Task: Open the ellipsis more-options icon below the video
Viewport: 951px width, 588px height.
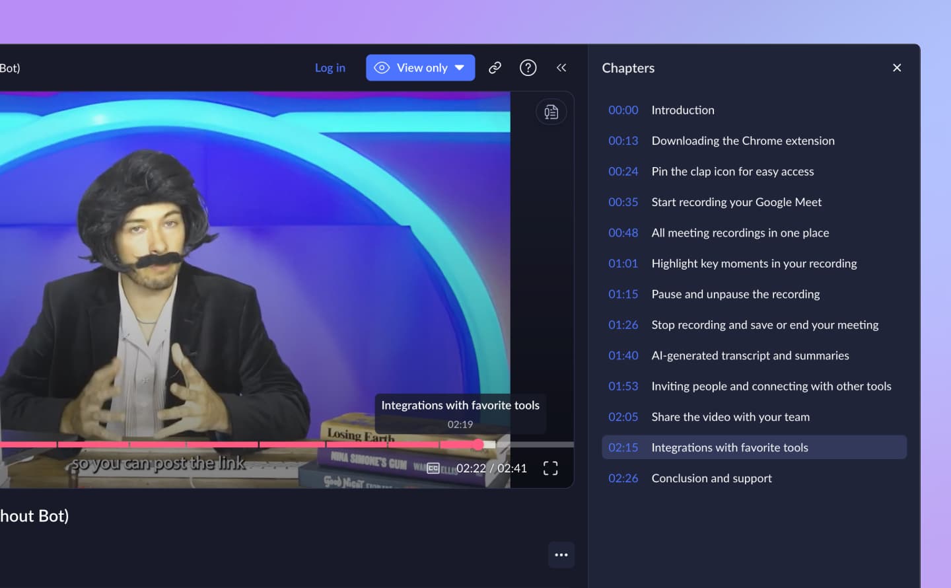Action: tap(561, 555)
